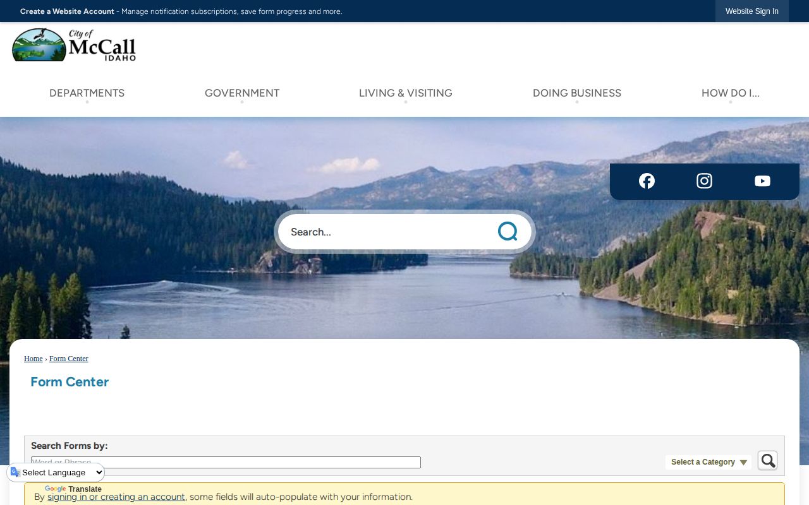Focus the main Search... input field
Viewport: 809px width, 505px height.
[x=386, y=232]
